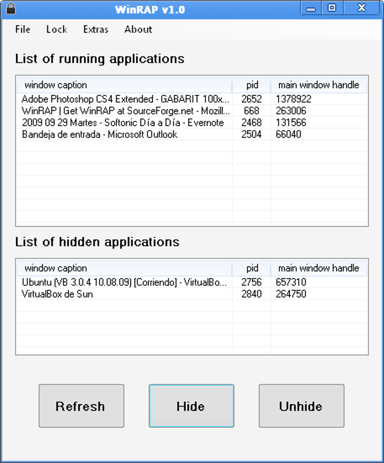Open the Lock menu
This screenshot has height=463, width=384.
pos(56,29)
